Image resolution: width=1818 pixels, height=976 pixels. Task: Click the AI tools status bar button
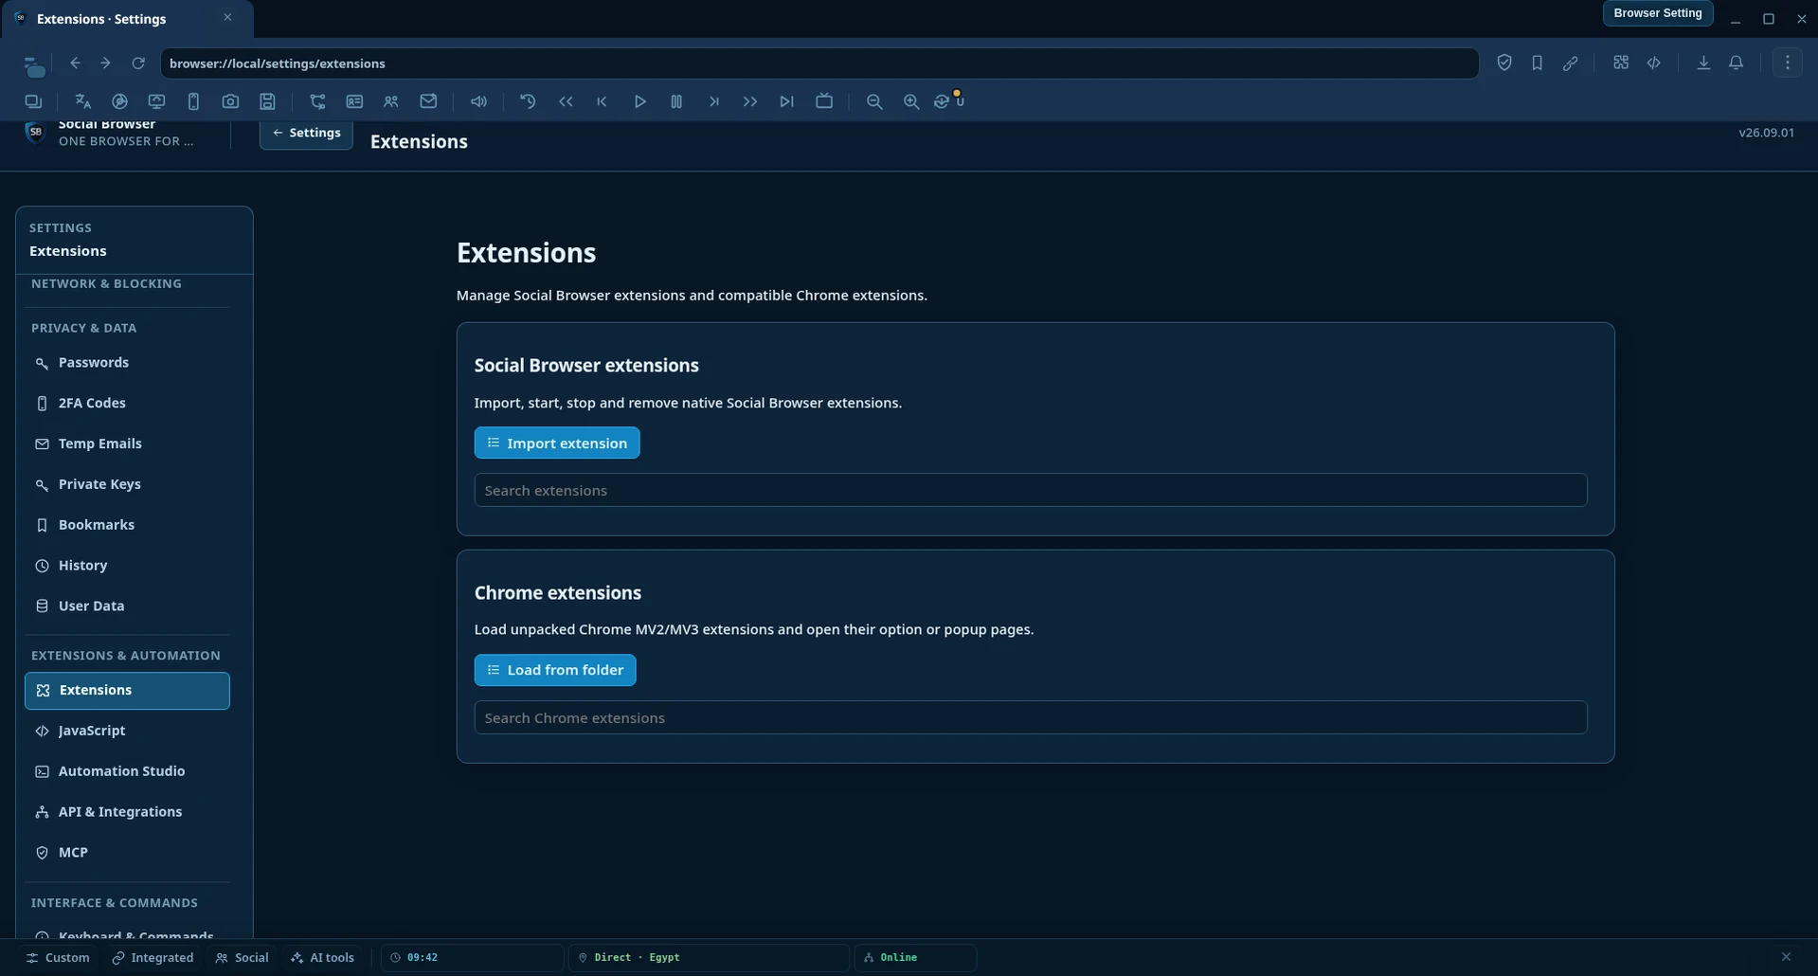click(322, 958)
